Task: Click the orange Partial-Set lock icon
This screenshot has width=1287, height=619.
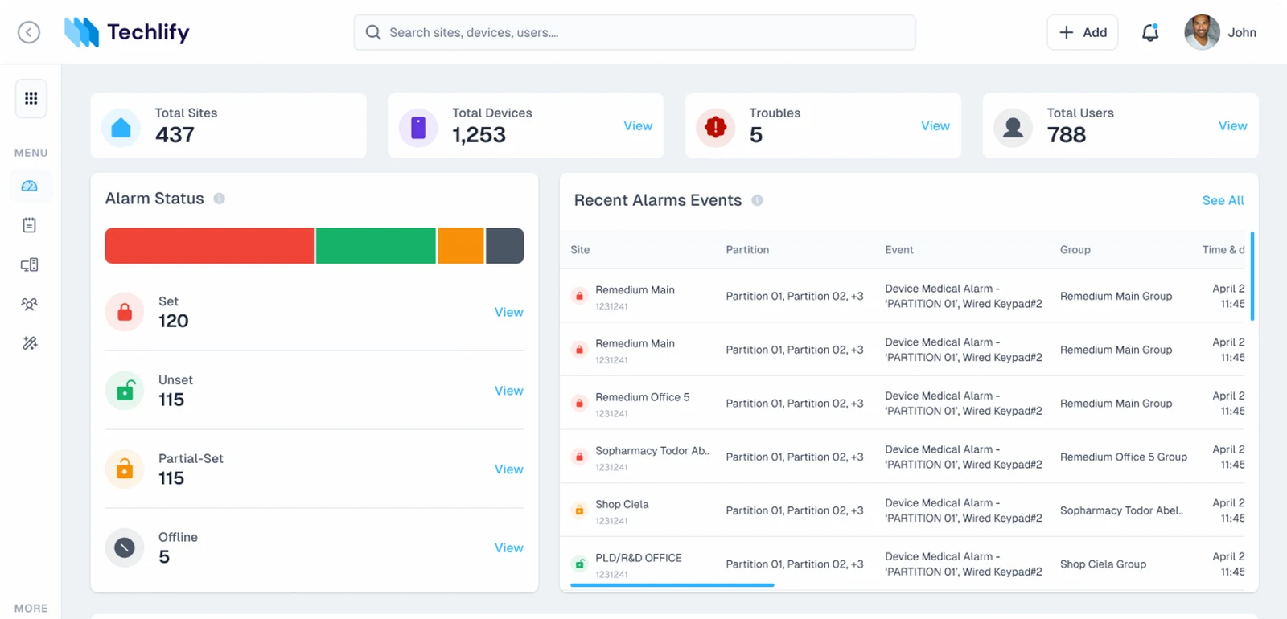Action: pos(125,469)
